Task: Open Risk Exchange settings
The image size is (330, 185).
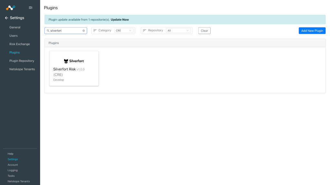Action: [x=20, y=44]
